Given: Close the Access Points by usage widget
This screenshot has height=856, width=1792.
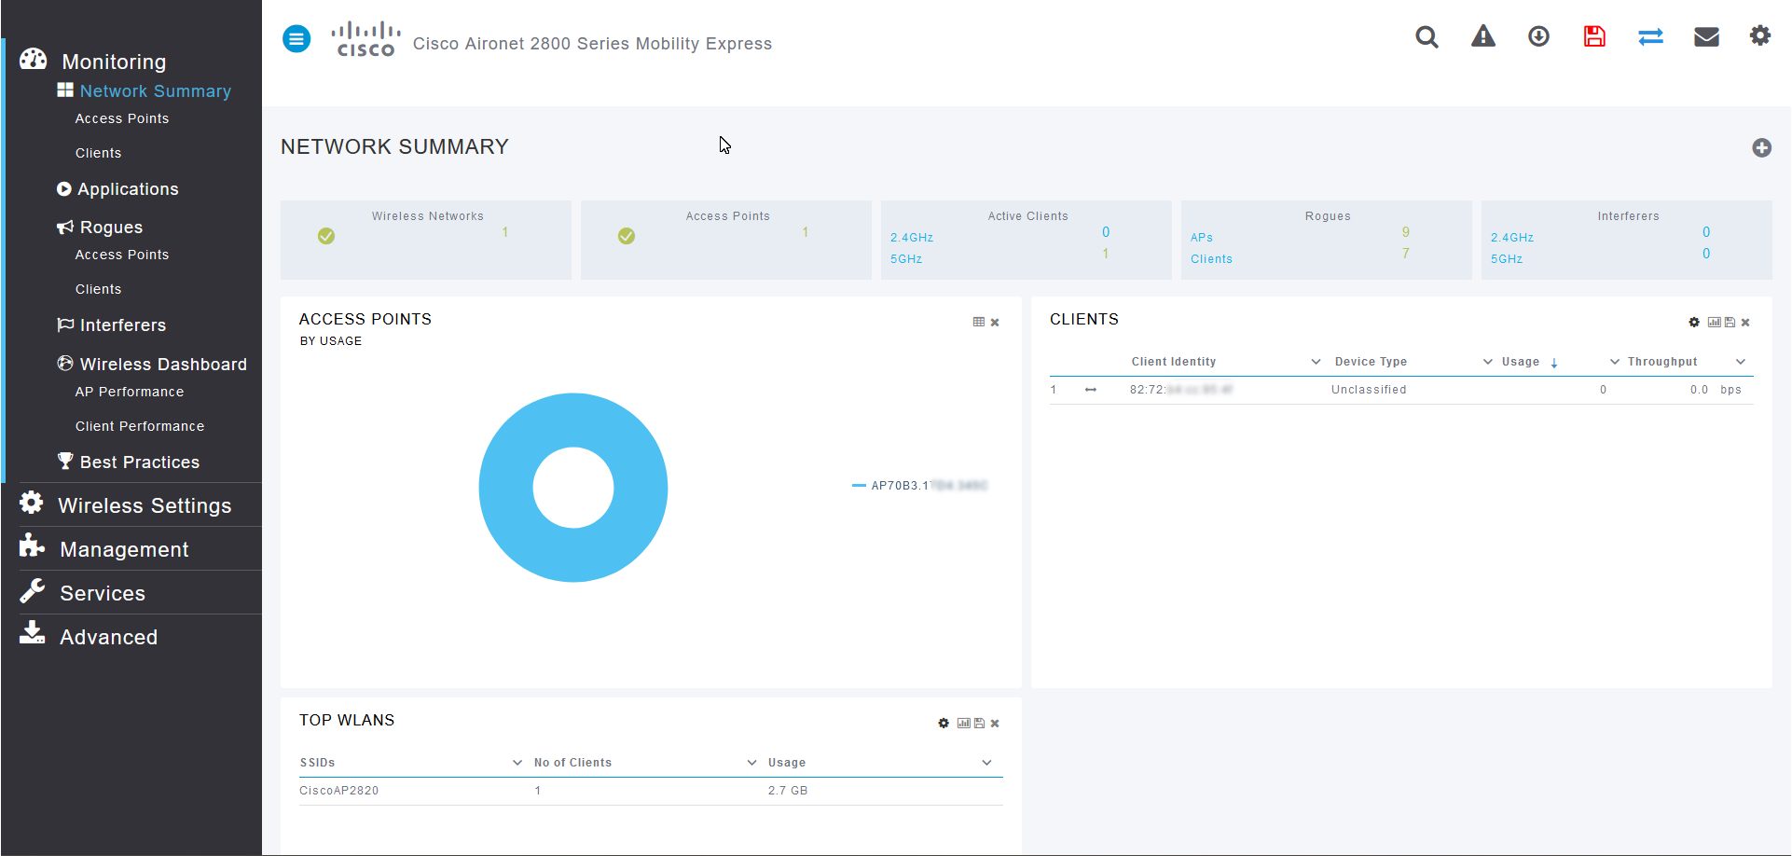Looking at the screenshot, I should pyautogui.click(x=995, y=323).
